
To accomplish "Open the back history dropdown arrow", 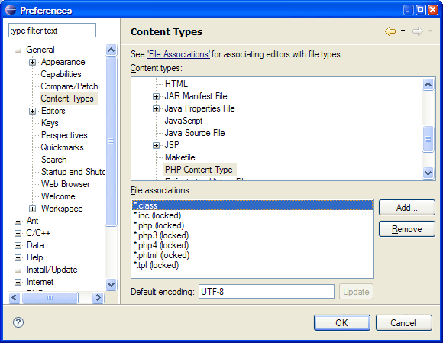I will coord(403,31).
